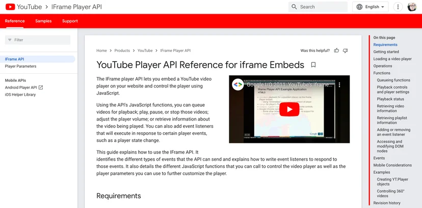The width and height of the screenshot is (422, 208).
Task: Jump to Operations section
Action: (383, 66)
